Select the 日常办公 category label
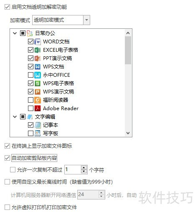195x212 pixels. click(45, 33)
